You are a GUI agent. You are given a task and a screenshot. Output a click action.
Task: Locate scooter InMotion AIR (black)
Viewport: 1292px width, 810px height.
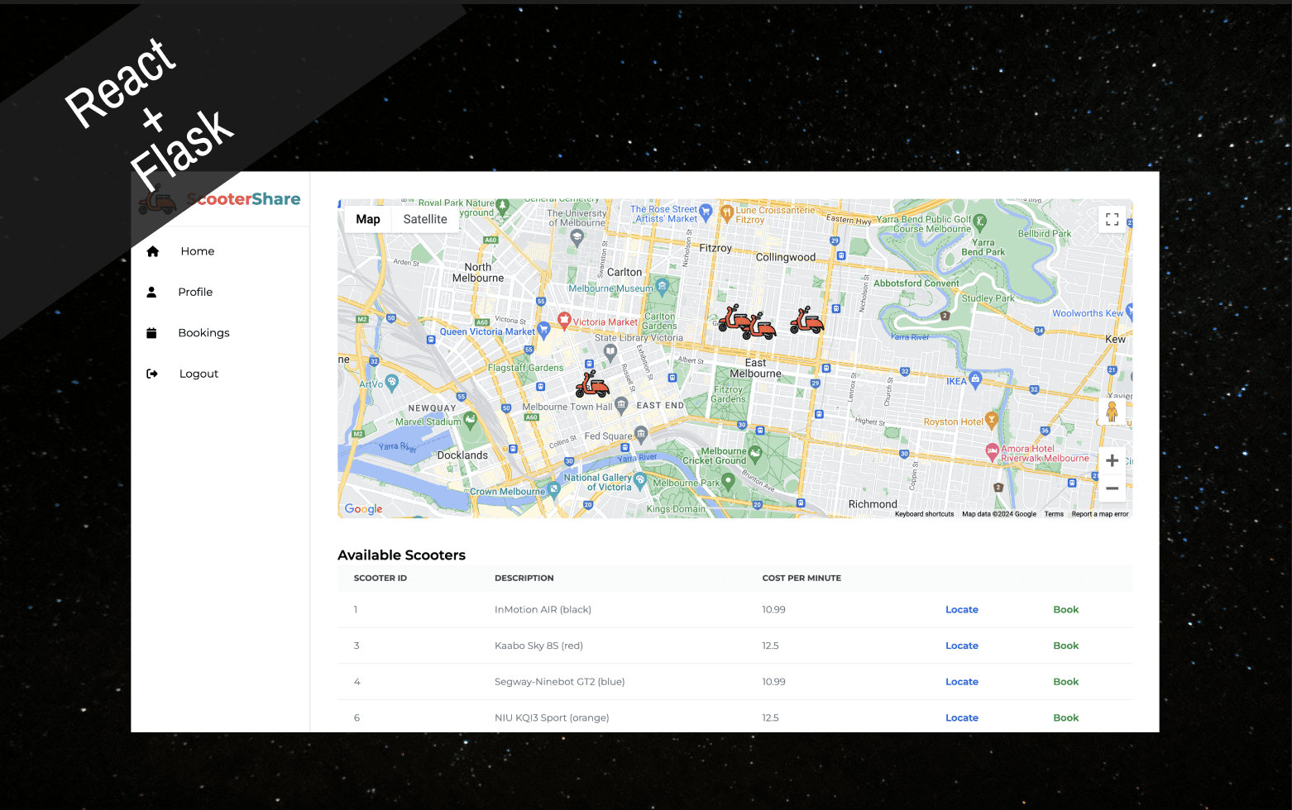(x=961, y=610)
